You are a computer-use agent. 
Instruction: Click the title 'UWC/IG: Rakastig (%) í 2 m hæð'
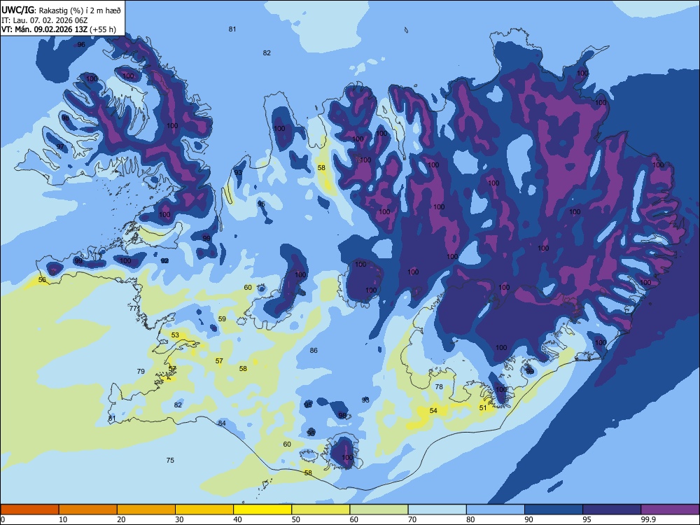click(61, 10)
